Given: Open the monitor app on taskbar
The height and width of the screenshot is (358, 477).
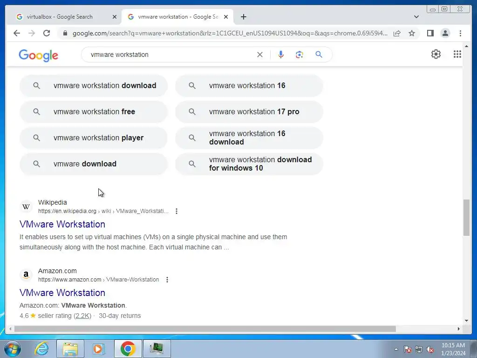Looking at the screenshot, I should (157, 349).
